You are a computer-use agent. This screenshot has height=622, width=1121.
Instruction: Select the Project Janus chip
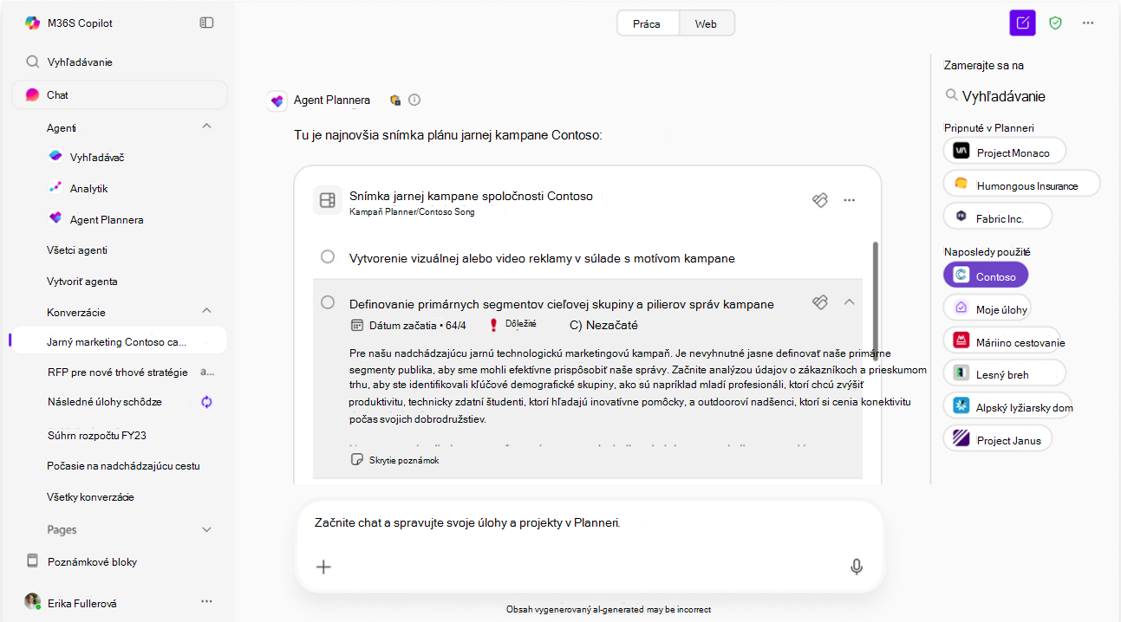[x=998, y=438]
